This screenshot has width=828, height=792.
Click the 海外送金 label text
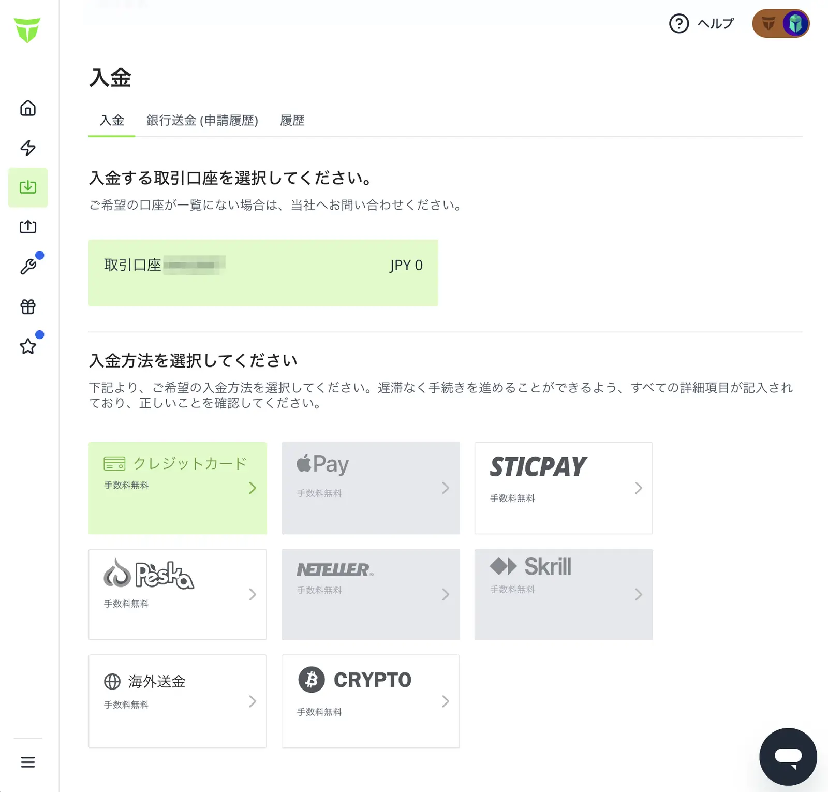(x=157, y=682)
